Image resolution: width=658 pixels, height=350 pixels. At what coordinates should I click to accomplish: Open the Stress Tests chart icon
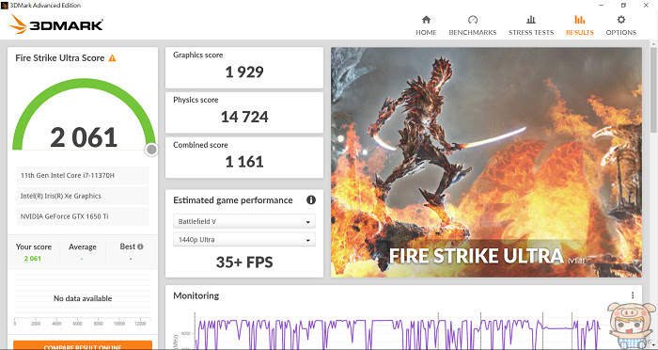tap(531, 20)
